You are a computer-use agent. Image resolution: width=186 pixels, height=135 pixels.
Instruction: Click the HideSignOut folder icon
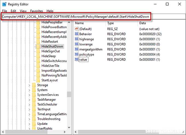(38, 51)
